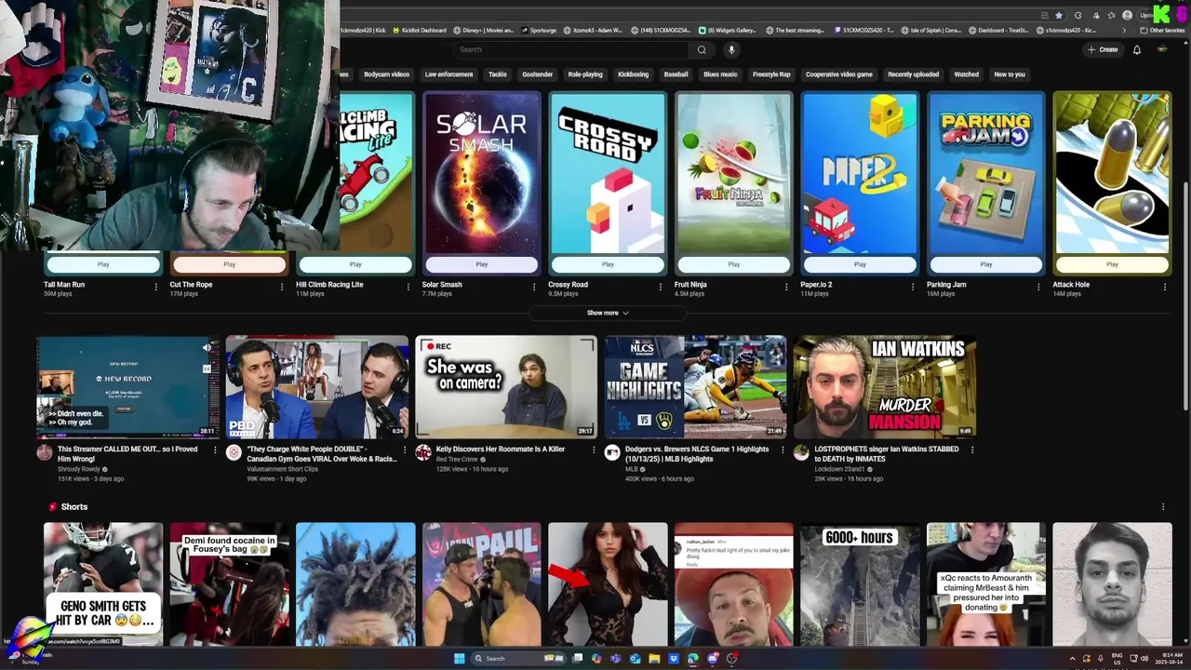Open options for Dodgers vs. Brewers video
Viewport: 1191px width, 670px height.
[783, 449]
